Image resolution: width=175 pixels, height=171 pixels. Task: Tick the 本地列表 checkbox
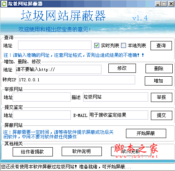[x=123, y=46]
